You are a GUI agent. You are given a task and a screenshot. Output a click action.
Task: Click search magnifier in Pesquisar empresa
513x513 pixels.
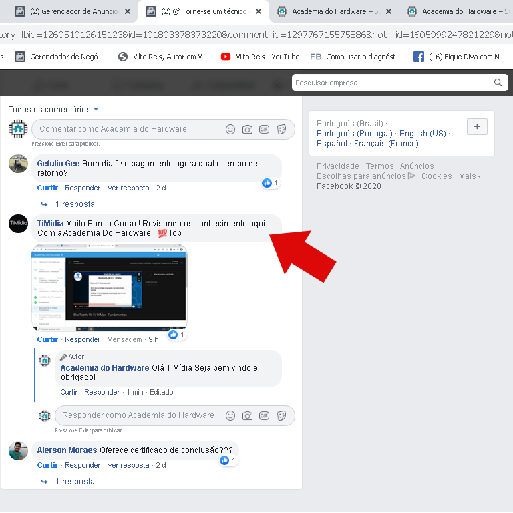[x=498, y=83]
